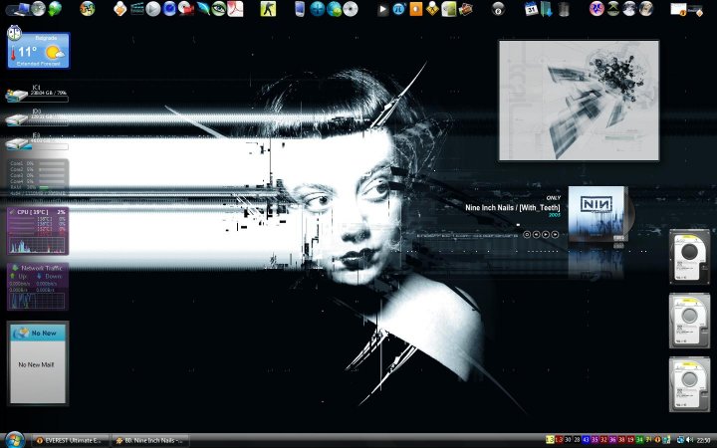The height and width of the screenshot is (448, 717).
Task: Open the C:\ drive meter icon
Action: 17,96
